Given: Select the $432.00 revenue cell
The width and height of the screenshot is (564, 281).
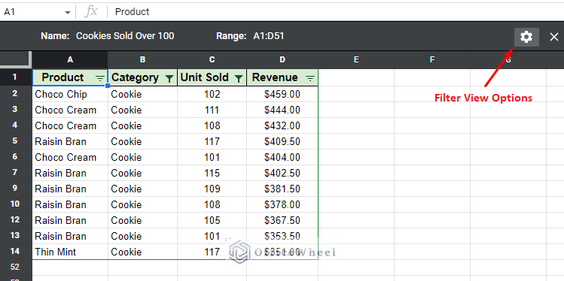Looking at the screenshot, I should click(282, 125).
